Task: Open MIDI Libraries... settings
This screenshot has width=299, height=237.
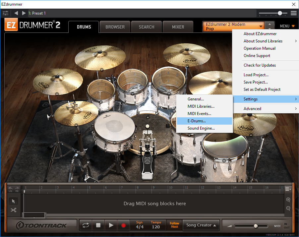Action: click(205, 106)
